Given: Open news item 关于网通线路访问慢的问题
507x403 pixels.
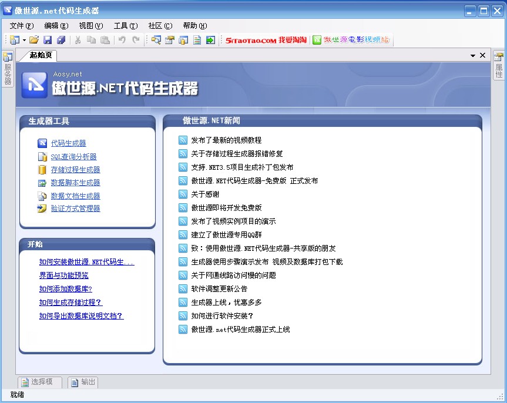Looking at the screenshot, I should [x=233, y=276].
